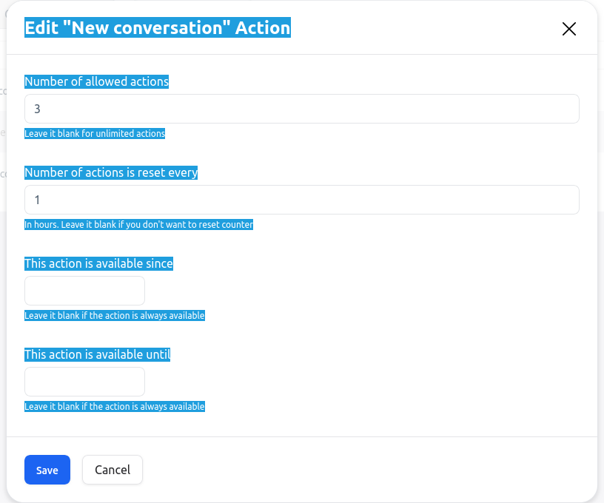Click the "In hours" reset counter hint text

pos(139,225)
